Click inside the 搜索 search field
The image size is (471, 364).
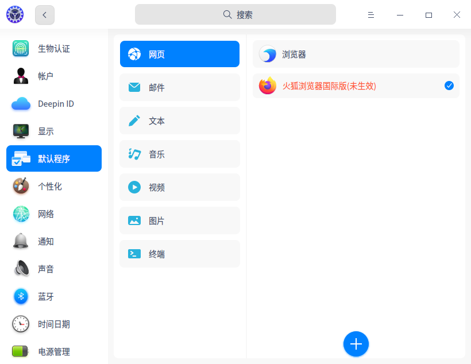point(235,14)
